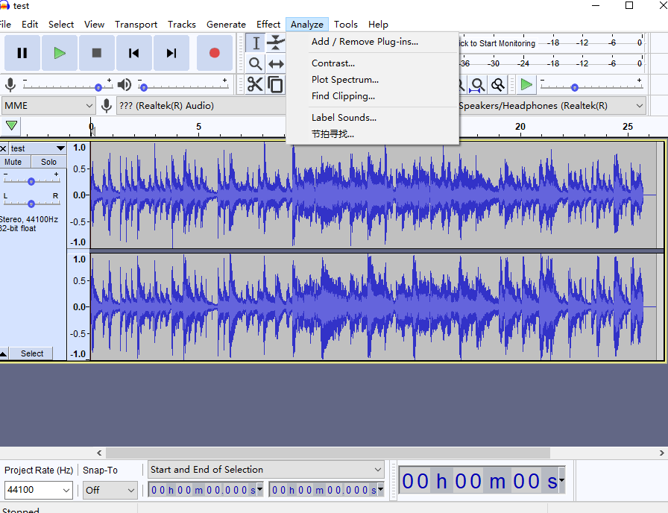Image resolution: width=668 pixels, height=513 pixels.
Task: Open the Transport menu
Action: pos(136,25)
